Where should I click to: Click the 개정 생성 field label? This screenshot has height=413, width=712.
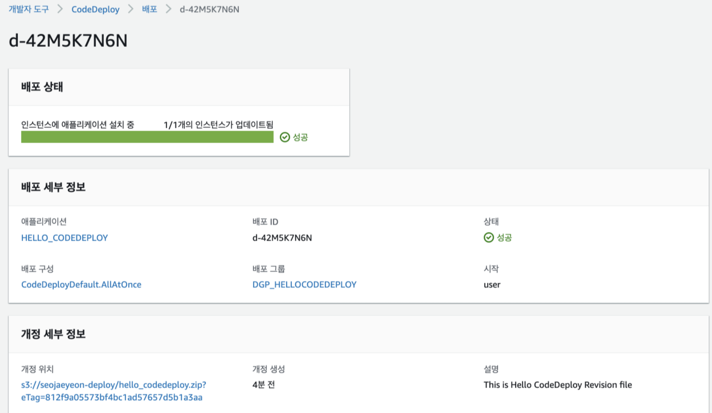tap(269, 369)
